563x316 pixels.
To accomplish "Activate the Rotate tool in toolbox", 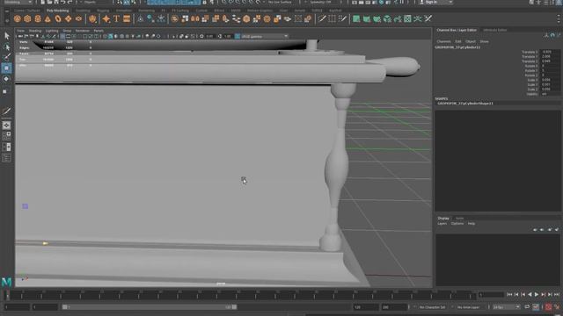I will (6, 79).
